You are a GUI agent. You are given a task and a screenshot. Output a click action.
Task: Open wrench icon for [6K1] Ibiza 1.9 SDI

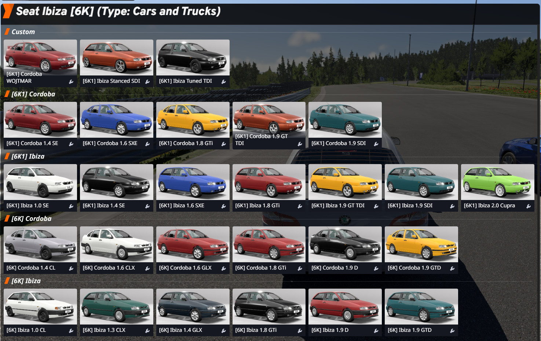click(453, 206)
